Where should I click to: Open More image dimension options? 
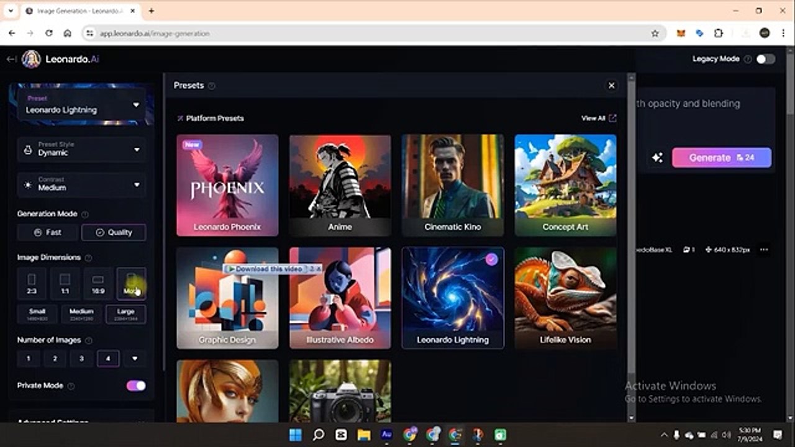(x=131, y=284)
